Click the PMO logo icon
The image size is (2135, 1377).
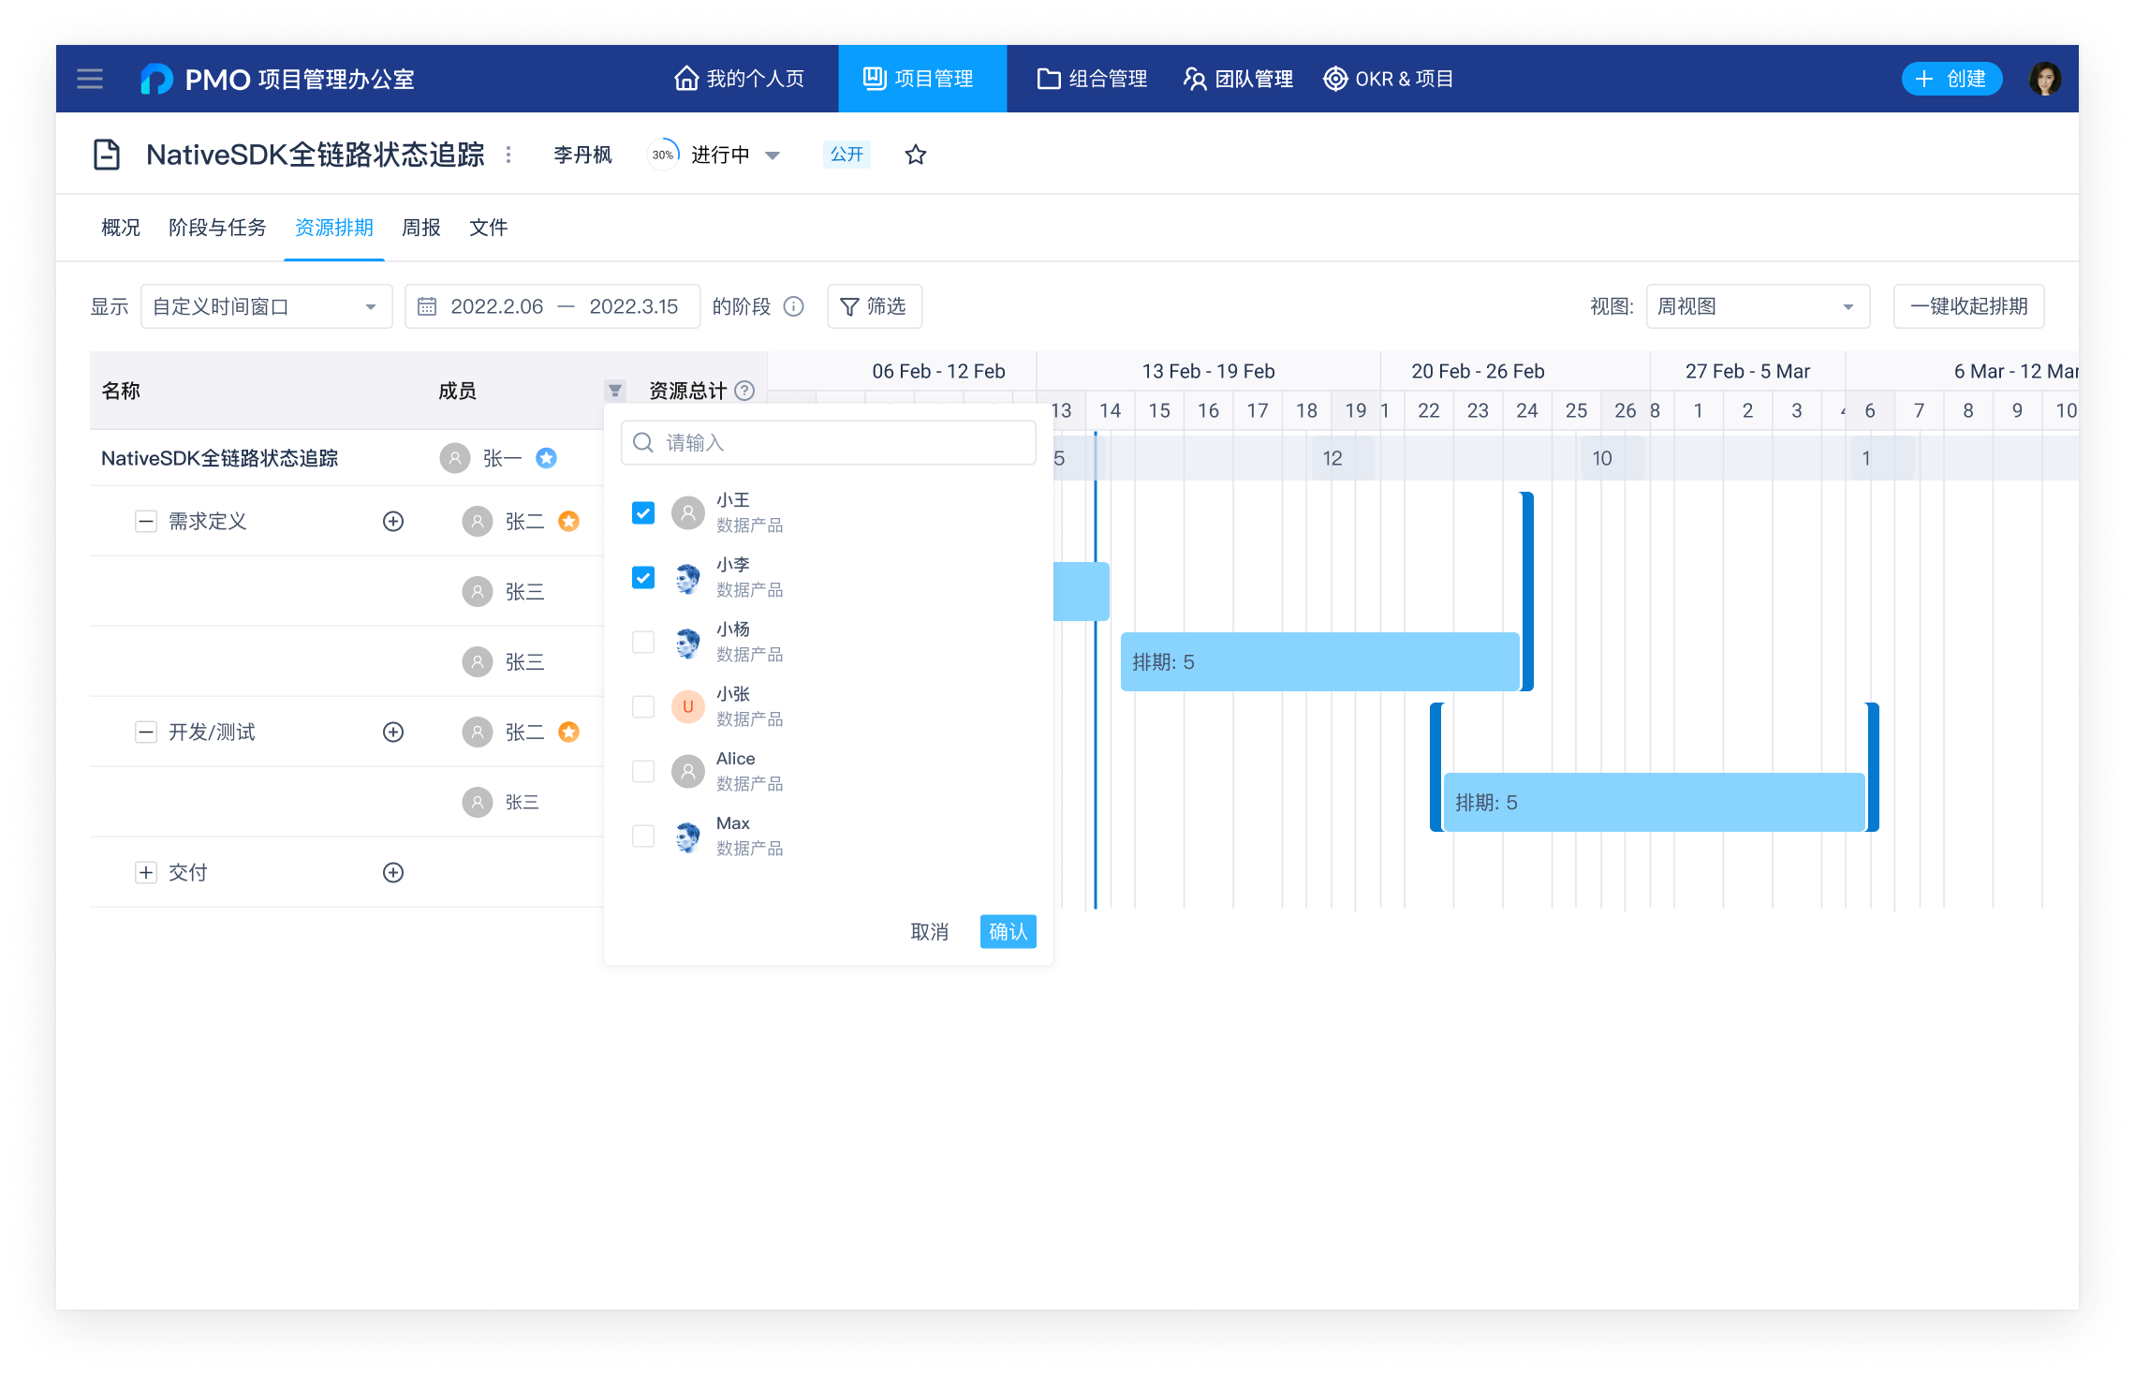coord(157,79)
